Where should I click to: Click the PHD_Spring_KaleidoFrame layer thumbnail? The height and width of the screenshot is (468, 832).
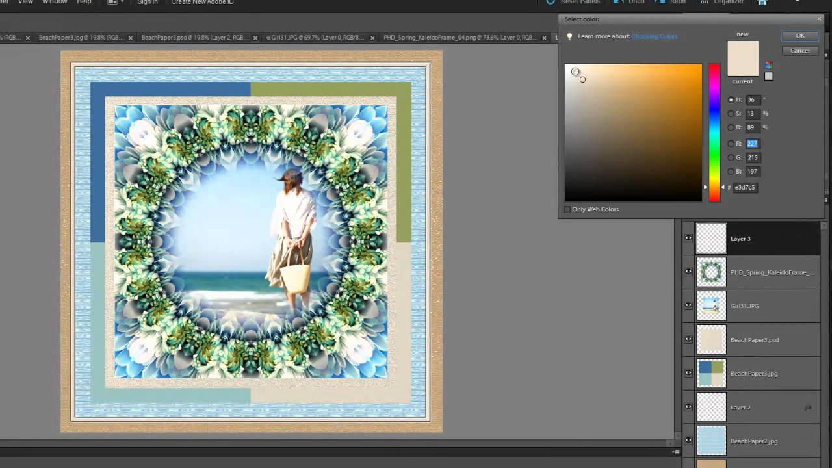[x=711, y=272]
